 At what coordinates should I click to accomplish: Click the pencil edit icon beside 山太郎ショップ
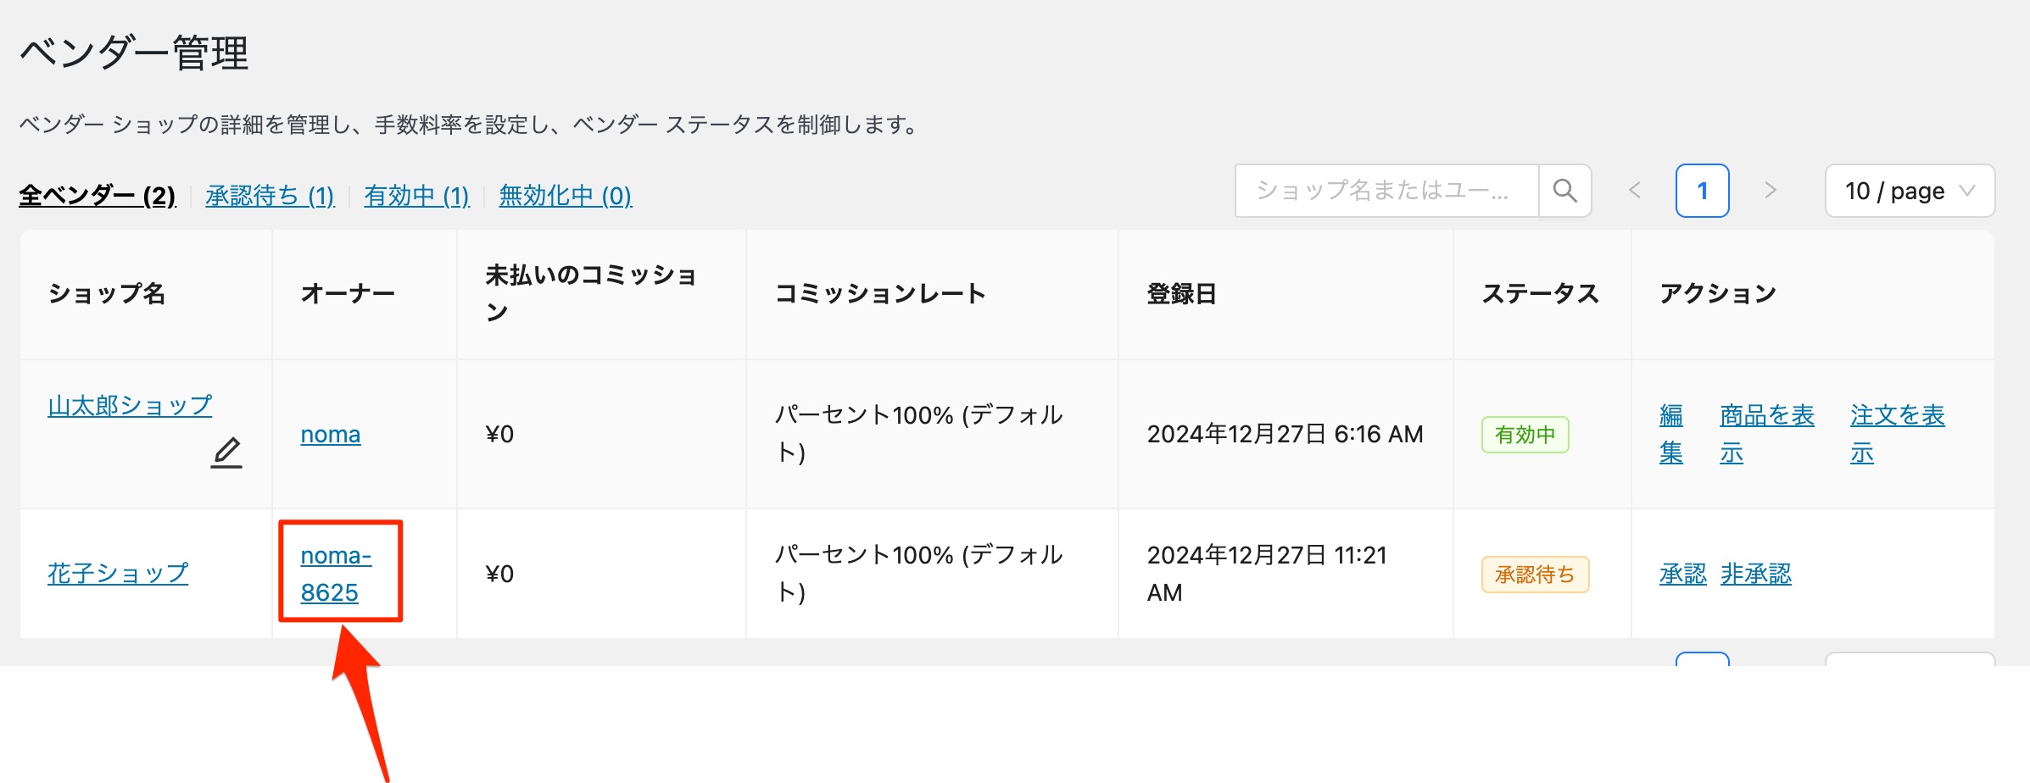click(x=226, y=453)
